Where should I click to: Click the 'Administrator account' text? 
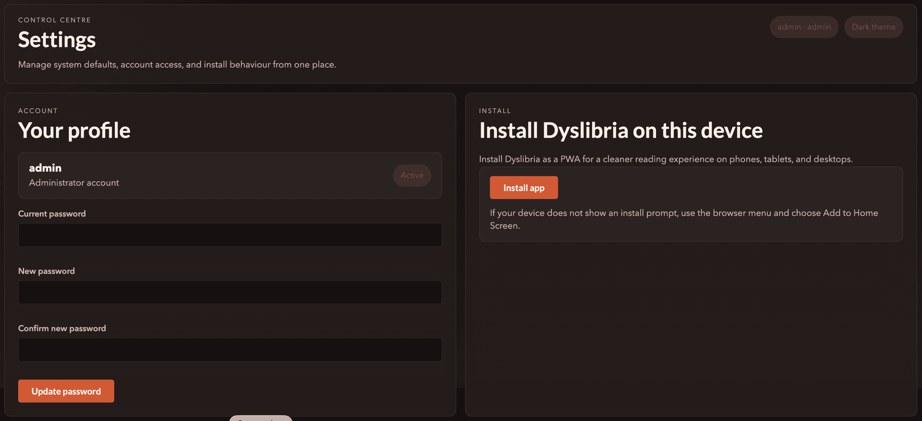(74, 183)
